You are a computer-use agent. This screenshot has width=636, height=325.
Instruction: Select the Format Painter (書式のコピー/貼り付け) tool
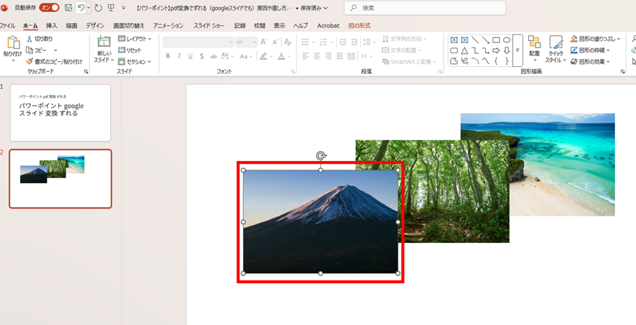pyautogui.click(x=30, y=62)
